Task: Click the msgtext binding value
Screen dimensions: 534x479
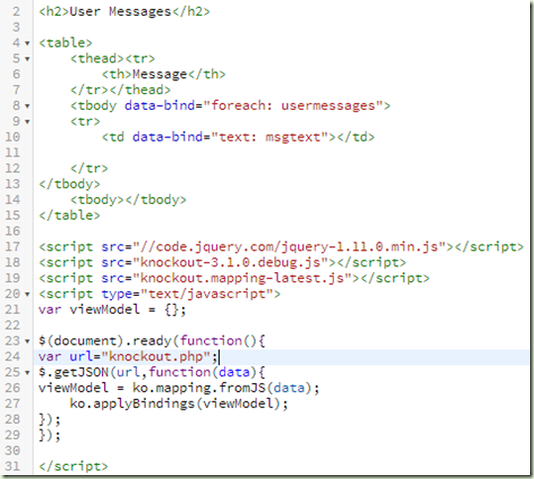Action: click(292, 138)
